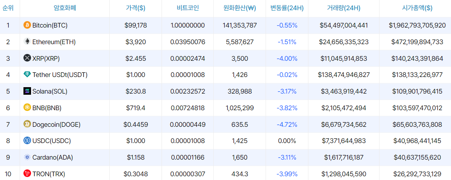Select the Solana price $230.8
451x180 pixels.
pos(136,92)
